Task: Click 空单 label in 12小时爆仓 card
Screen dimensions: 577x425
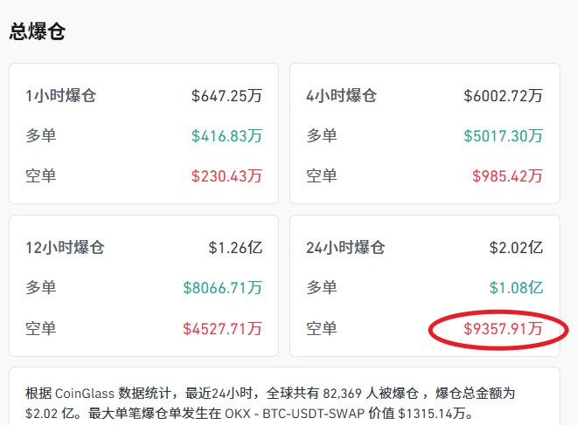Action: click(x=41, y=329)
